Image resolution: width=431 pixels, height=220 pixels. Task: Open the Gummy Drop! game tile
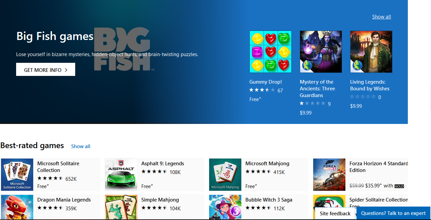coord(270,52)
